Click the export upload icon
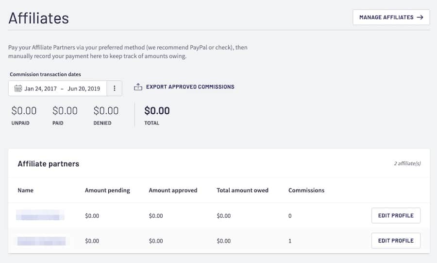This screenshot has height=263, width=437. click(x=138, y=87)
